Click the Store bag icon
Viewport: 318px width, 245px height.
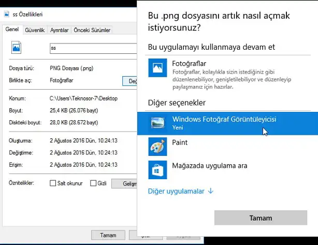click(x=157, y=170)
